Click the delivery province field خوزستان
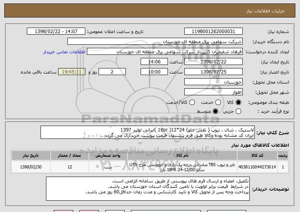The height and width of the screenshot is (212, 300). pyautogui.click(x=214, y=82)
